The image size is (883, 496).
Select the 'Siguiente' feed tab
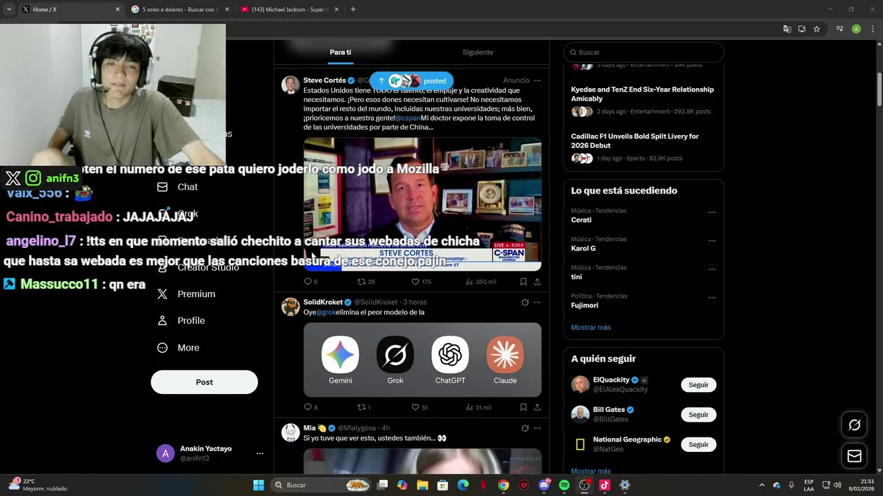pos(477,52)
